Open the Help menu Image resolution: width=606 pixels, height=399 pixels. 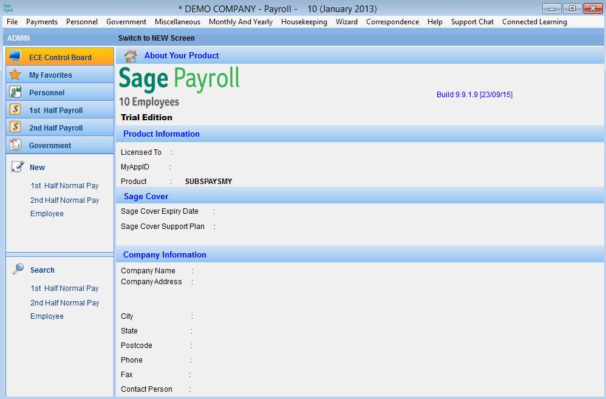click(x=435, y=22)
